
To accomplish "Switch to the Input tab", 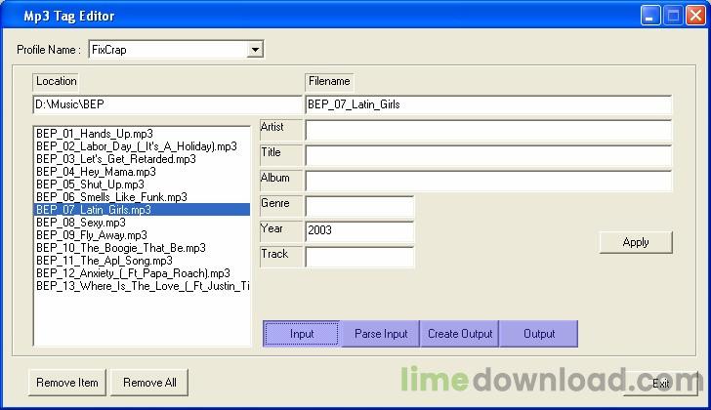I will [x=302, y=334].
